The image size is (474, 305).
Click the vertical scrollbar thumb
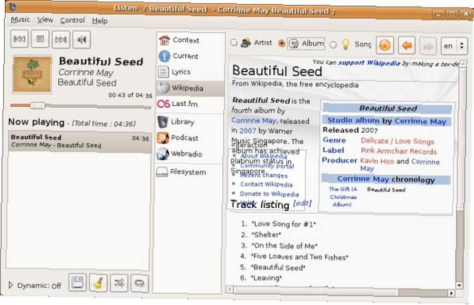pyautogui.click(x=460, y=139)
